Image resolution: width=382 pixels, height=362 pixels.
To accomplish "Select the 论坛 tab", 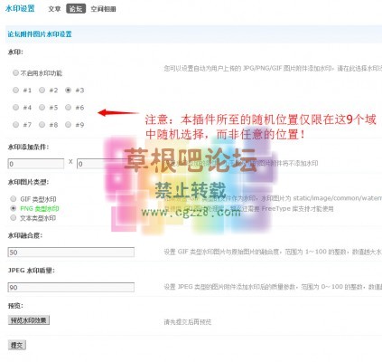I will 76,9.
